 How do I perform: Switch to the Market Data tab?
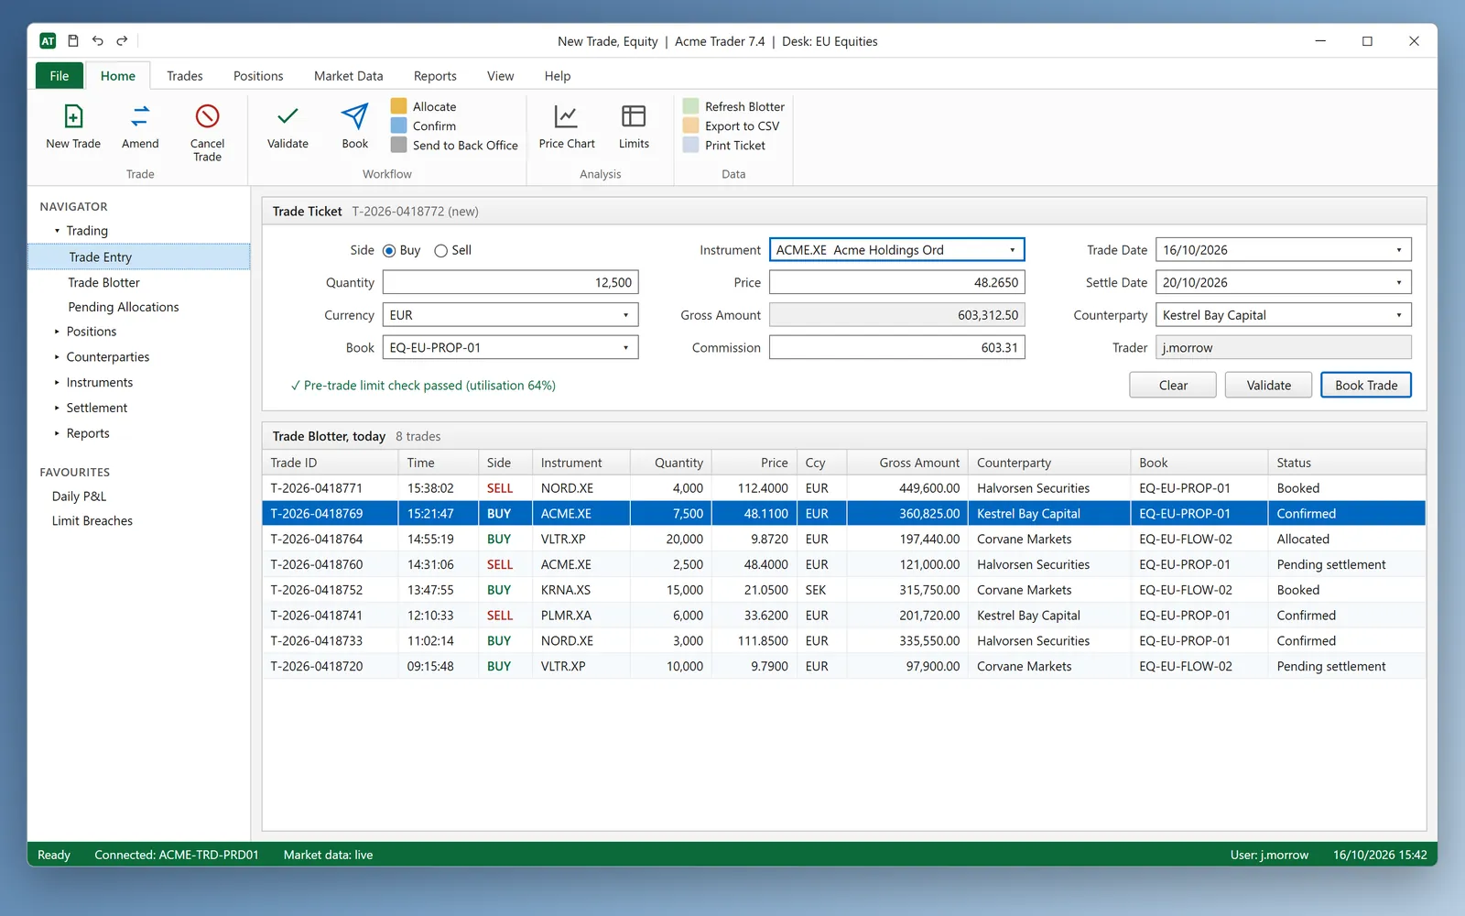coord(348,76)
